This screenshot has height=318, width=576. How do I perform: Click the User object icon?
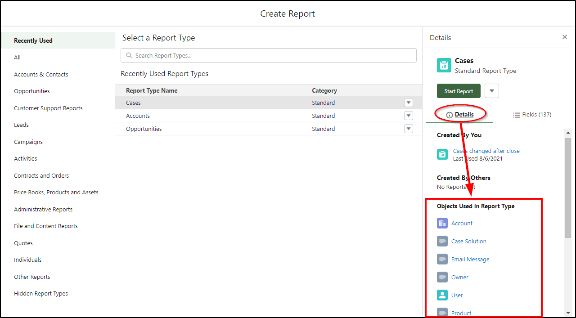[x=442, y=295]
